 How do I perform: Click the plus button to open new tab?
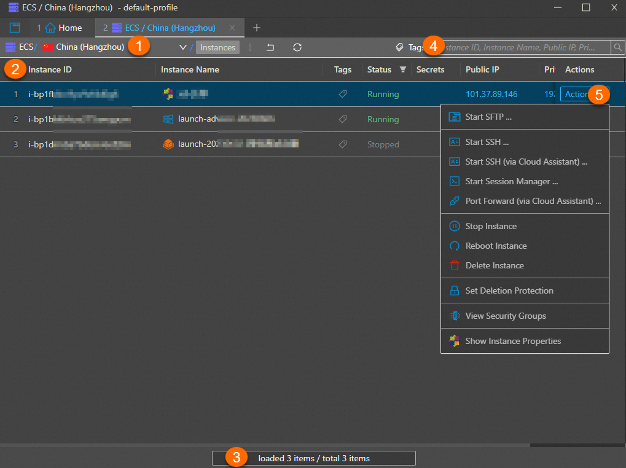click(x=256, y=27)
